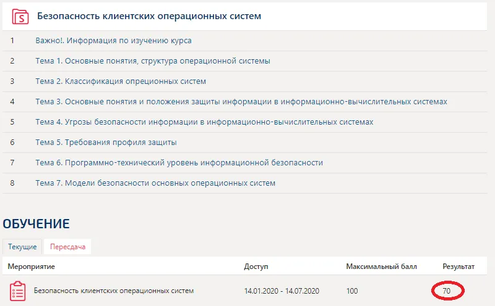Click the clipboard icon beside the event name
The height and width of the screenshot is (306, 495).
pyautogui.click(x=18, y=291)
